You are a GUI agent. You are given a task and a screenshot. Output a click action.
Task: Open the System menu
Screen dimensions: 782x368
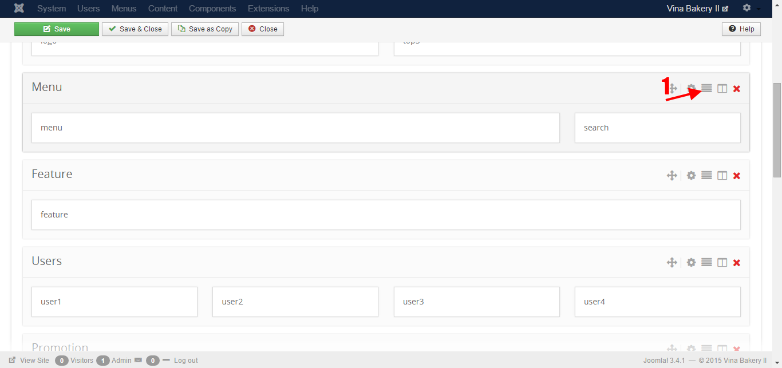click(x=52, y=9)
